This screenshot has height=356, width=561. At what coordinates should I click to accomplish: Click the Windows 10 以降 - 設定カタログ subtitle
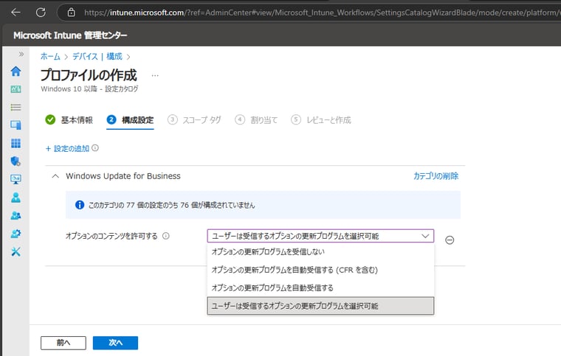89,89
